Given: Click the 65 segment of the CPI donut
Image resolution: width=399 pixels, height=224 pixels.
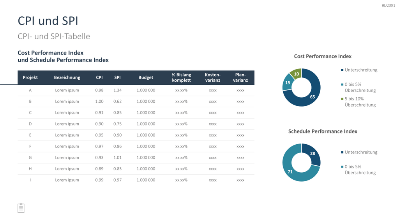Looking at the screenshot, I should 312,97.
